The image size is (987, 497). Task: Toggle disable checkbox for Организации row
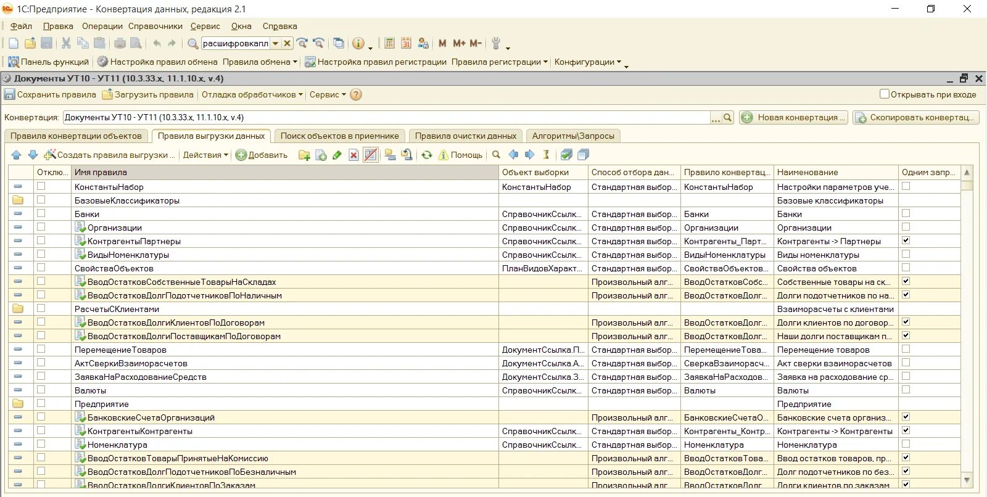coord(41,226)
